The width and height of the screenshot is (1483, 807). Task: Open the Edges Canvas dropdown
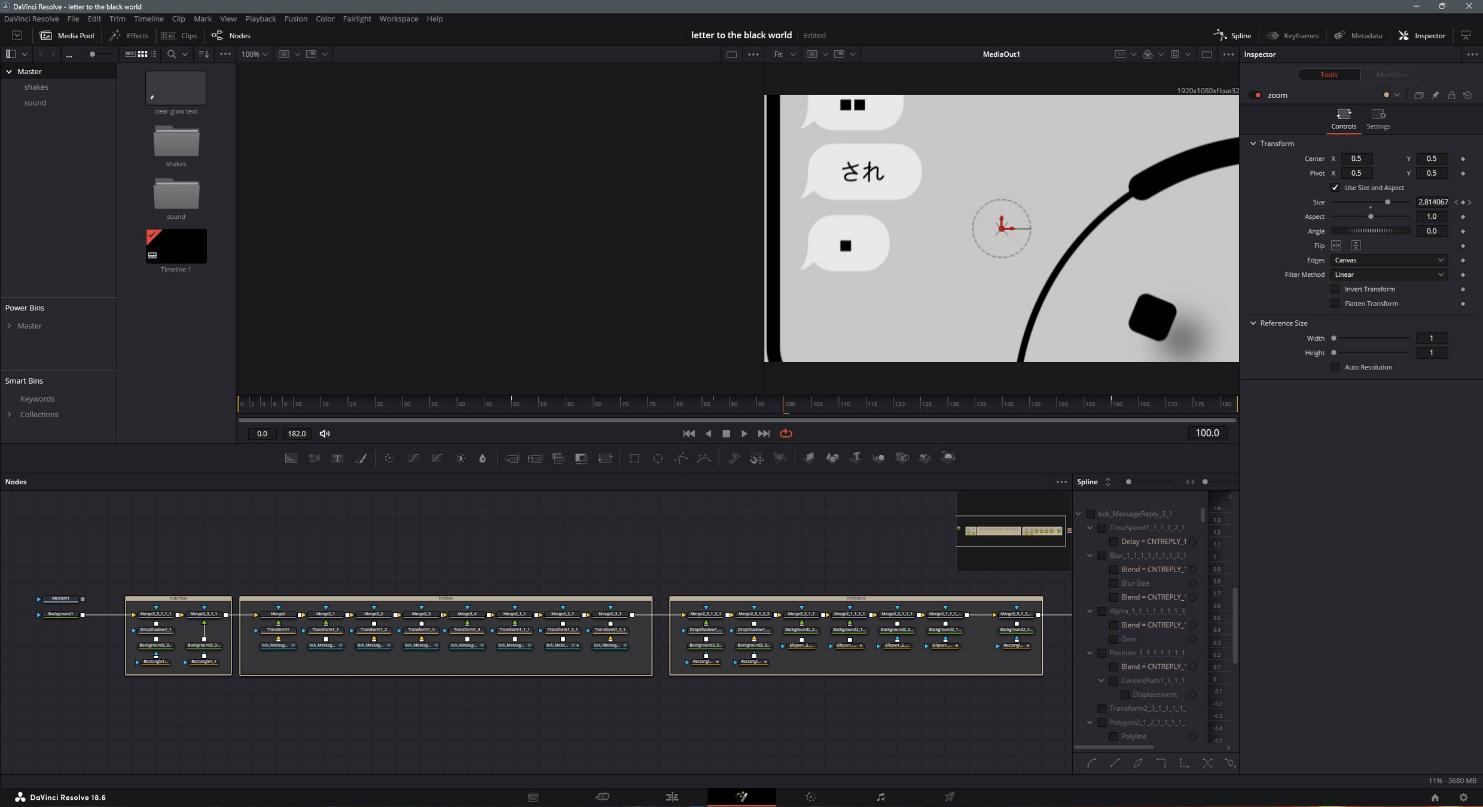pos(1389,260)
